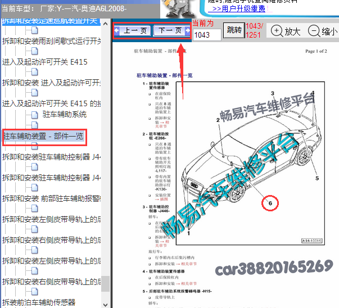
Task: Select 拆装前泊车辅助传感器 tree entry
Action: [39, 302]
